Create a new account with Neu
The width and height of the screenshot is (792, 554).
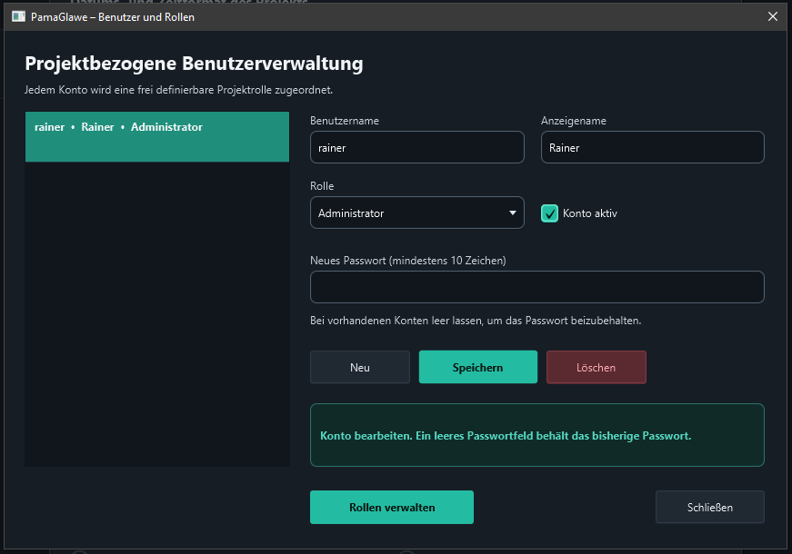pos(360,367)
